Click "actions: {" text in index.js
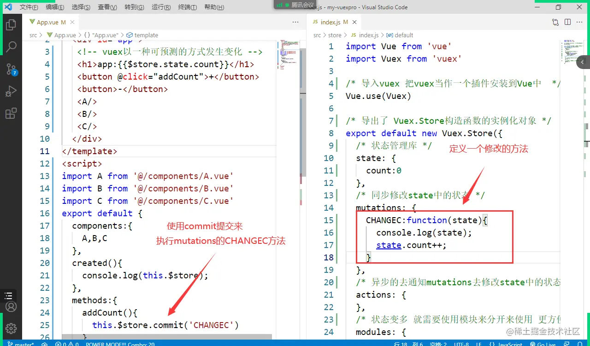Viewport: 590px width, 346px height. [x=381, y=295]
